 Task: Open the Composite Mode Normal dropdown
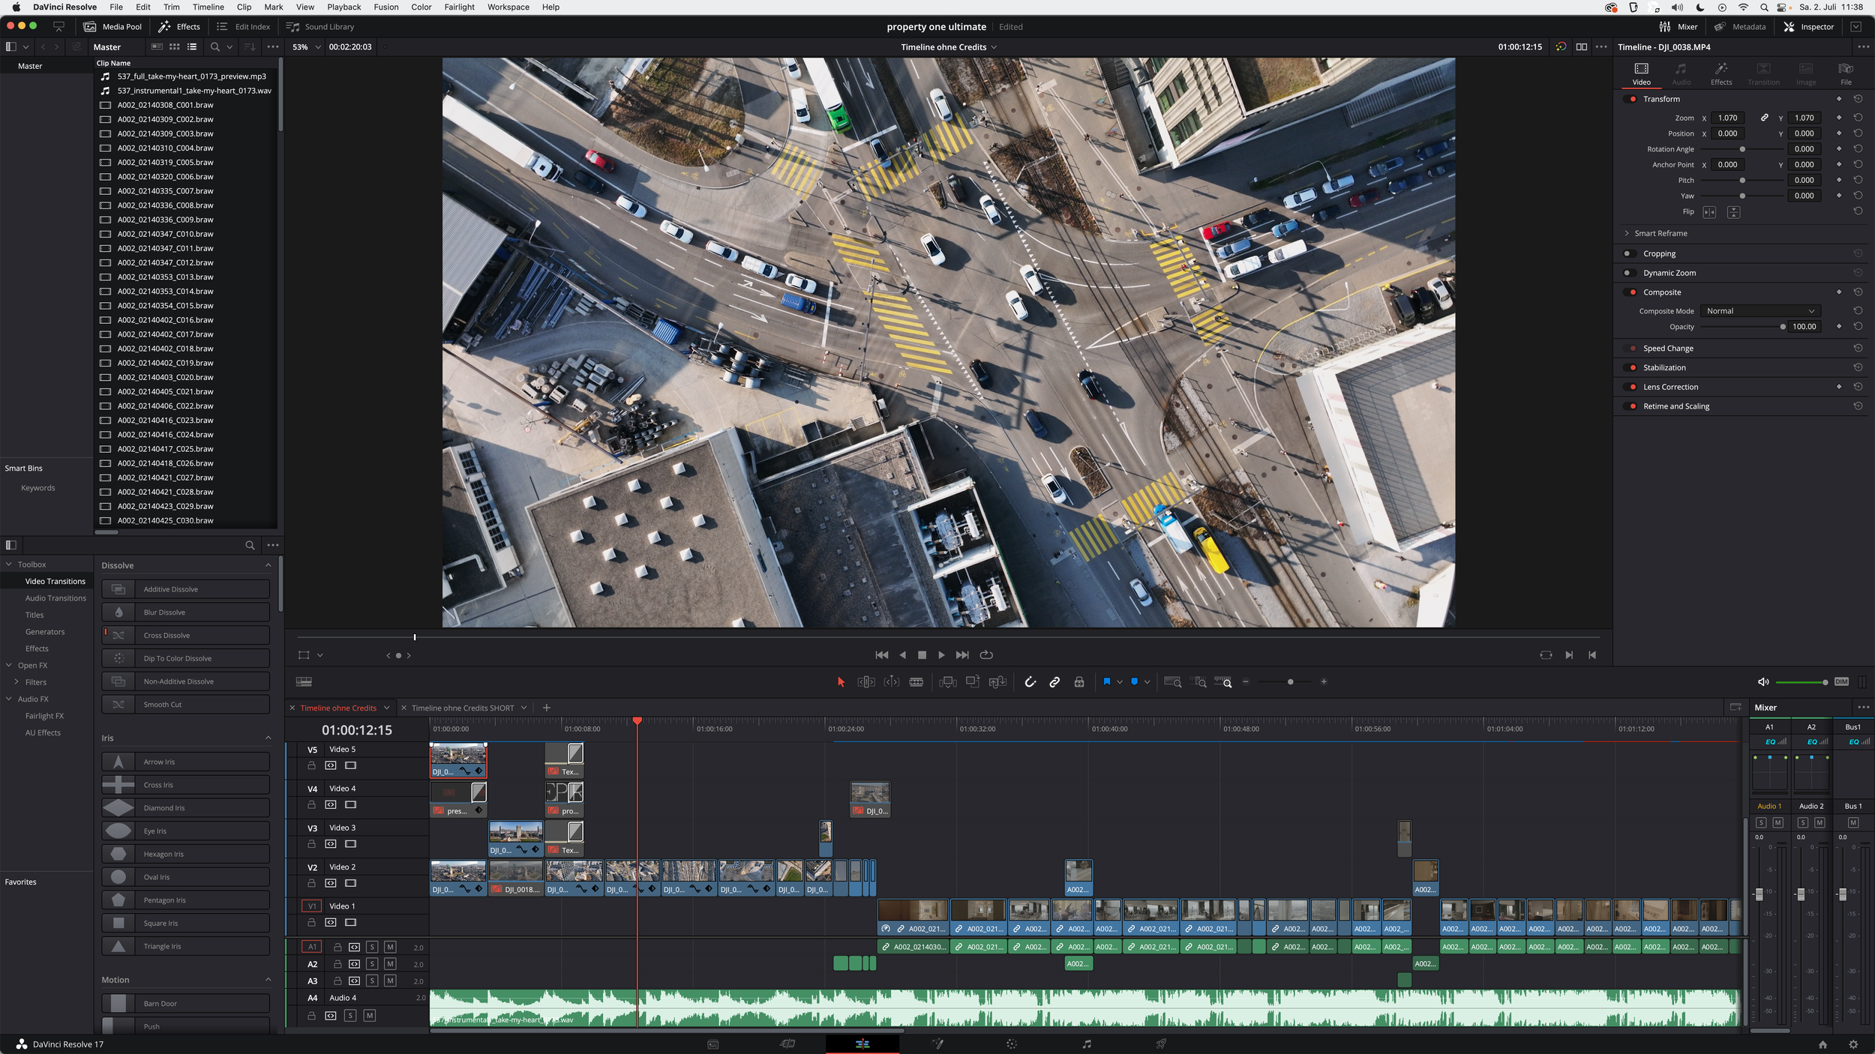[1759, 311]
